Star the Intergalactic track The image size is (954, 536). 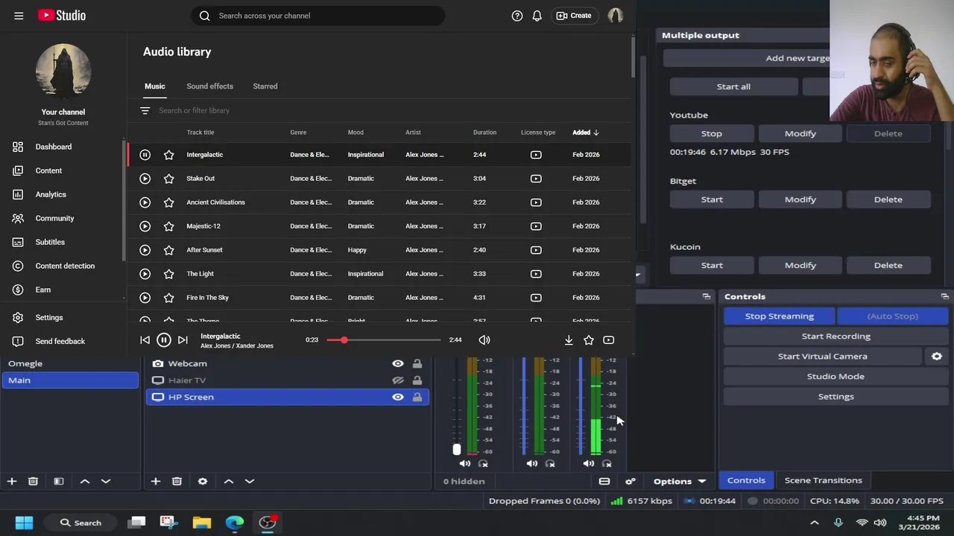click(169, 155)
